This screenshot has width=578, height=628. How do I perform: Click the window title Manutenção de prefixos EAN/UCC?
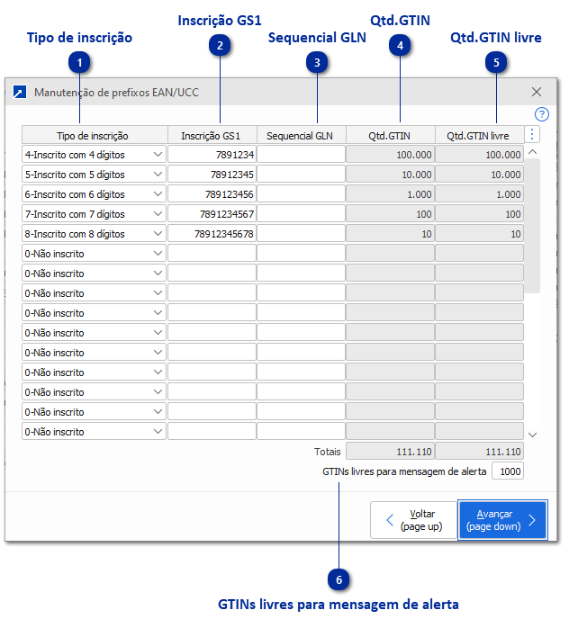117,93
